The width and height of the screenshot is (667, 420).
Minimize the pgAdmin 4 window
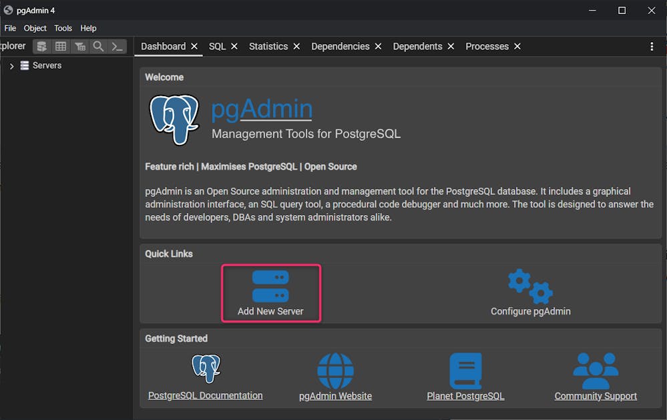point(592,10)
